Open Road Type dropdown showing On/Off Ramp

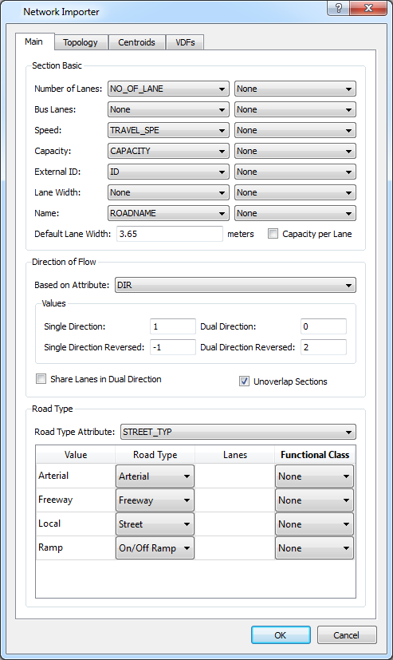pos(155,548)
